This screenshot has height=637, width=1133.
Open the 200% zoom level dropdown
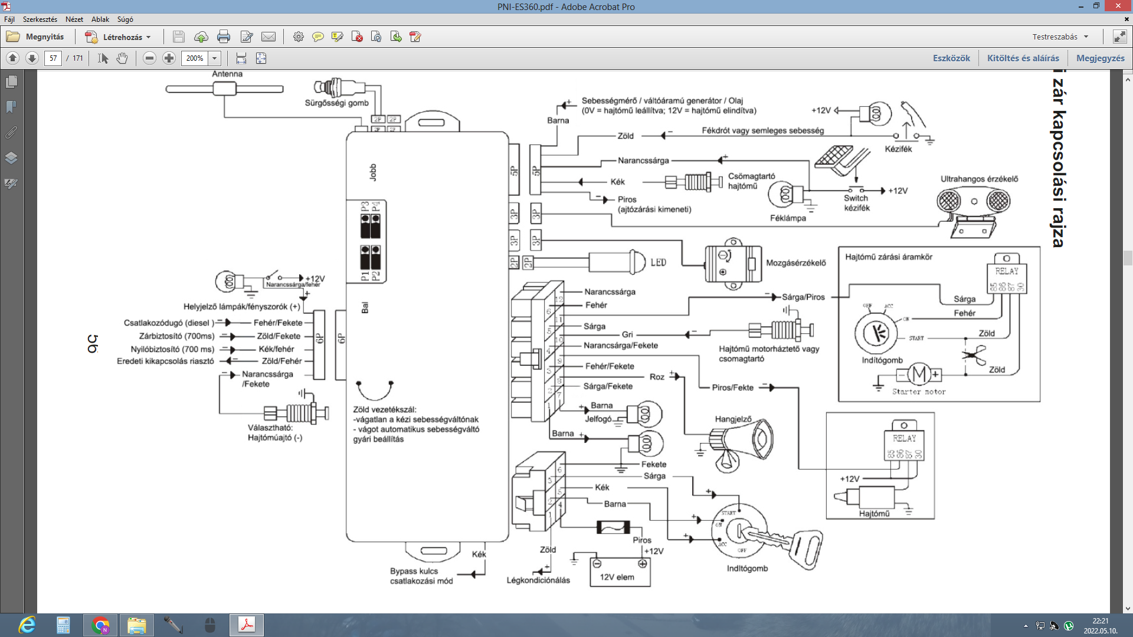click(x=215, y=58)
